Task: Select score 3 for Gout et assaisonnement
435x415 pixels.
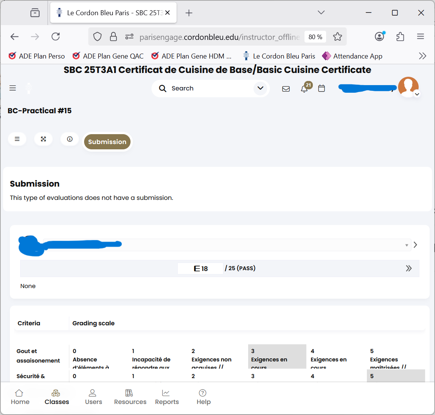Action: click(x=277, y=357)
